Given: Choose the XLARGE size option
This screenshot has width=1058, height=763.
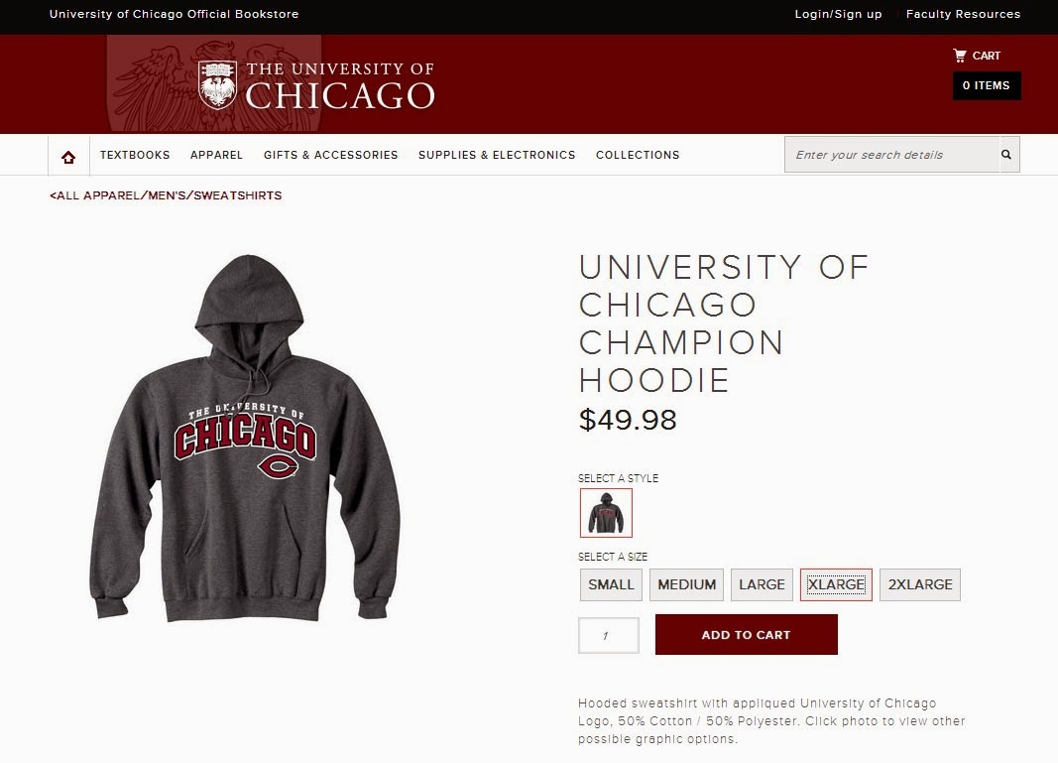Looking at the screenshot, I should point(836,584).
